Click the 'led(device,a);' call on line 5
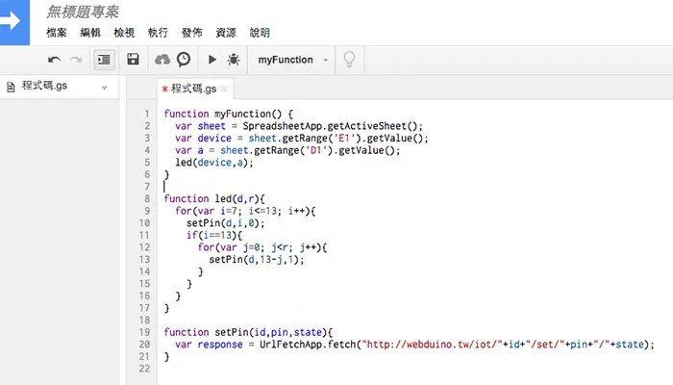The image size is (673, 385). pyautogui.click(x=214, y=163)
